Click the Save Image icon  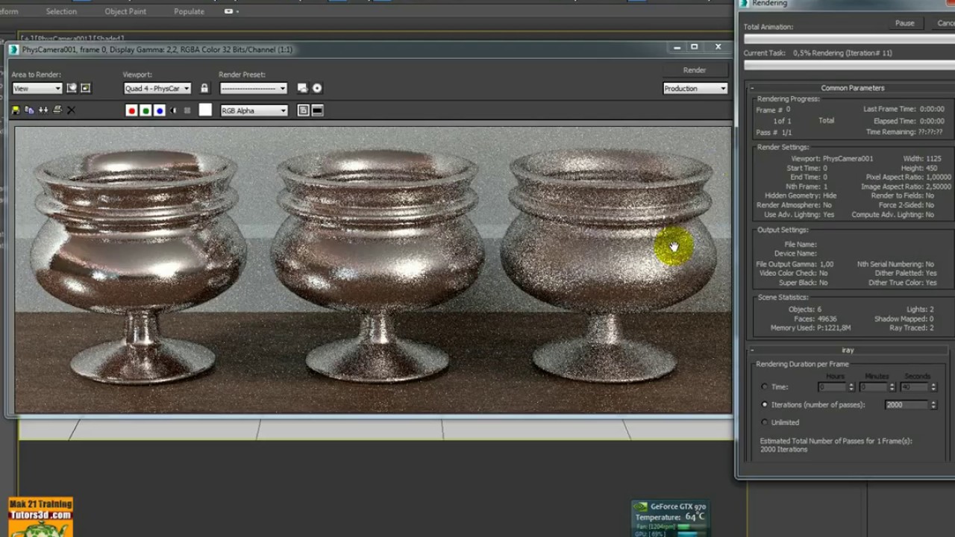[16, 110]
